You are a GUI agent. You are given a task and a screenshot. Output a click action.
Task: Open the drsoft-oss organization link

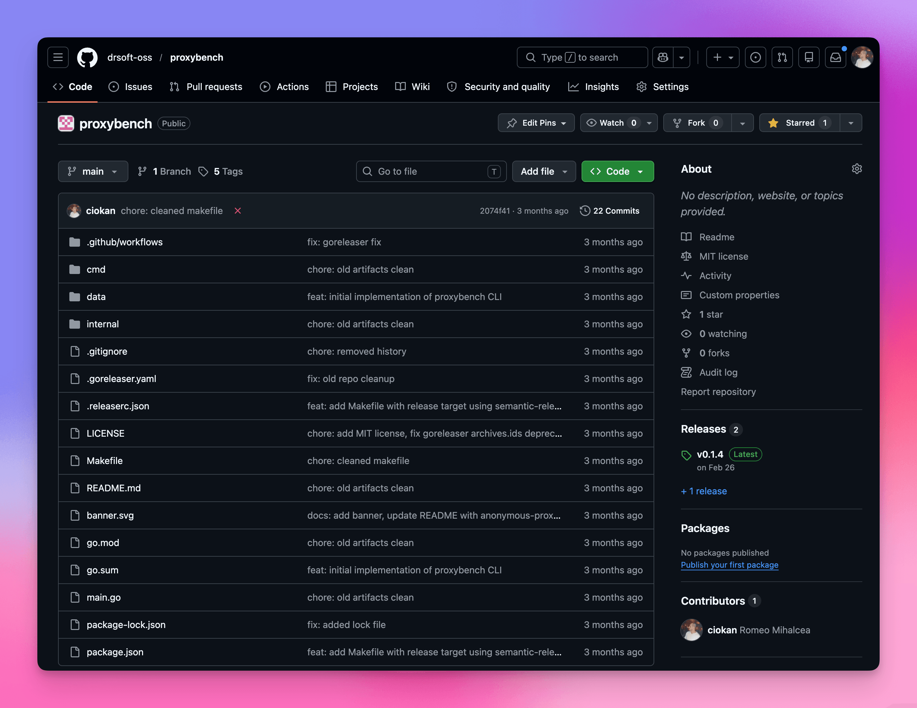tap(129, 57)
